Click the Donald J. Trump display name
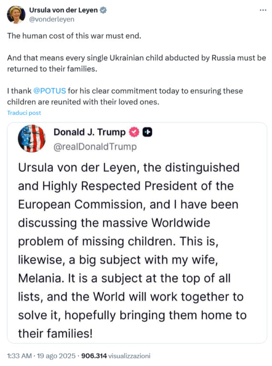Viewport: 272px width, 366px height. coord(90,132)
